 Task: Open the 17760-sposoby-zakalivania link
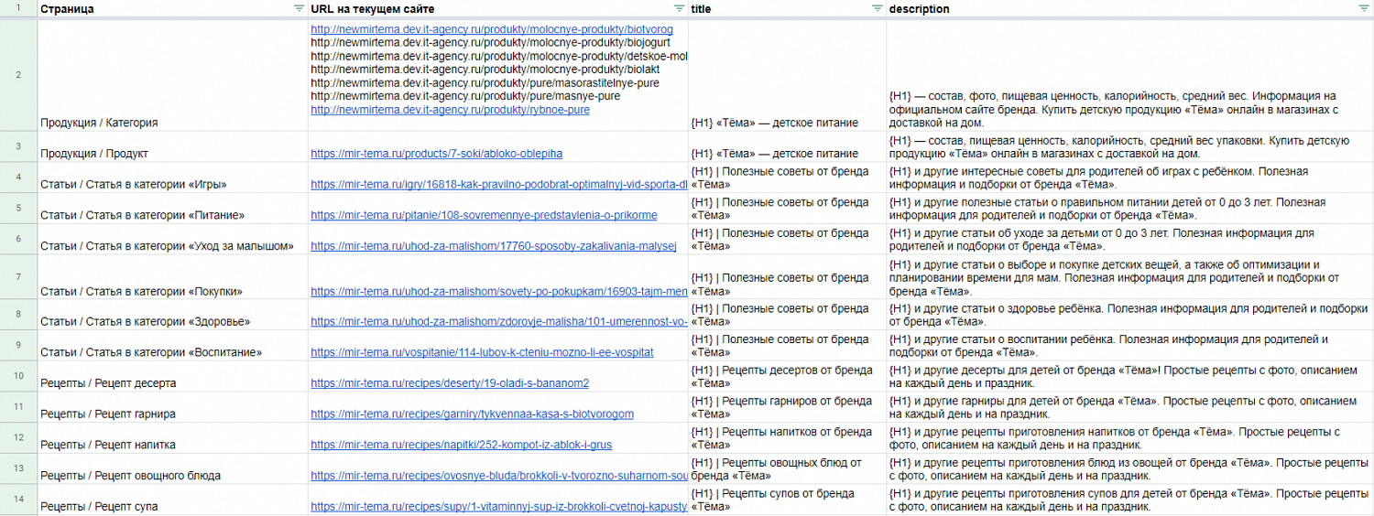click(493, 247)
